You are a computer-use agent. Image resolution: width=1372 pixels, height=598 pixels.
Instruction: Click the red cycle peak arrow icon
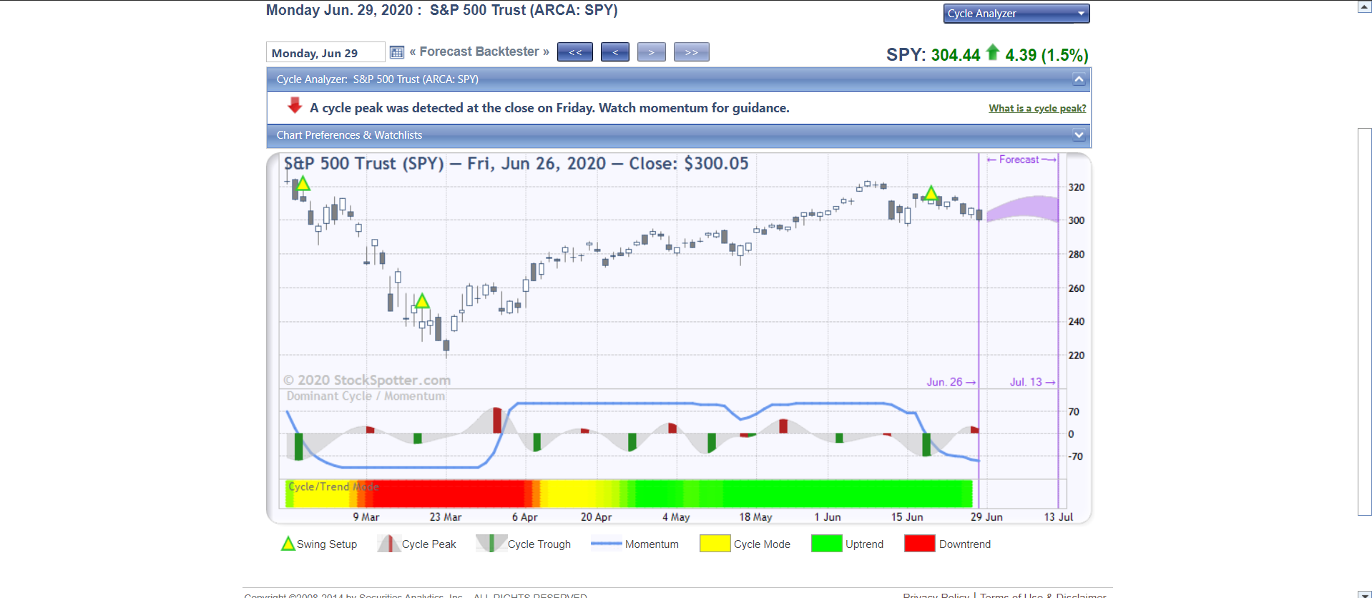click(x=295, y=106)
